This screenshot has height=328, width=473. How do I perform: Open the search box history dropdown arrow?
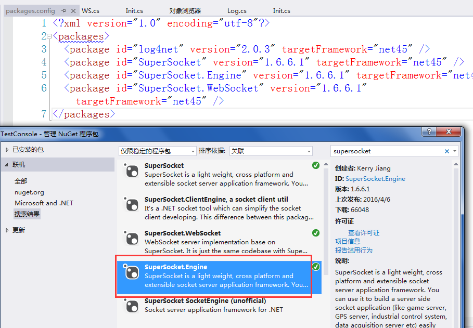[455, 151]
